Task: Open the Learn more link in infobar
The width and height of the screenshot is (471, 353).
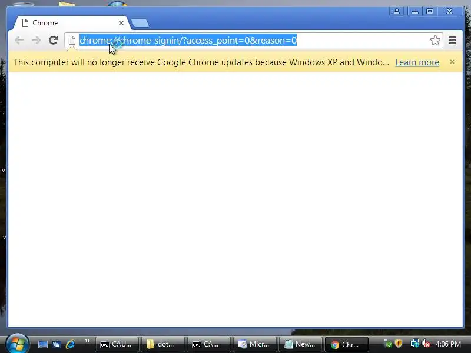Action: click(x=417, y=62)
